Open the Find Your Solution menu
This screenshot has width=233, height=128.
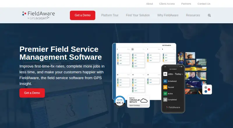(x=138, y=15)
